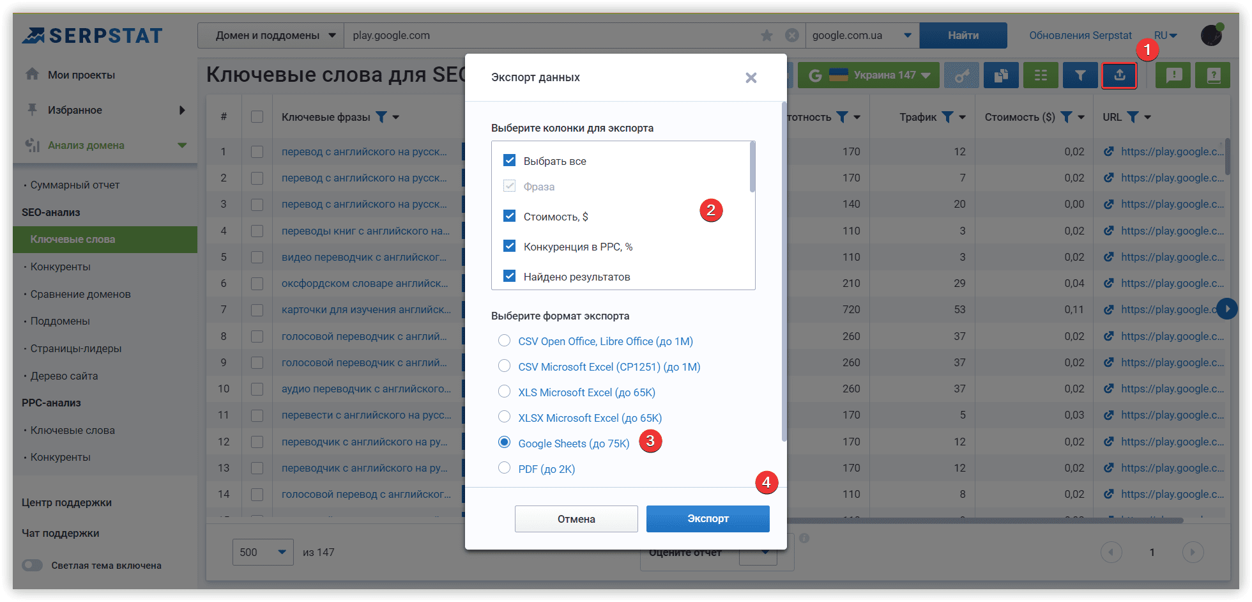Close the export data dialog
1252x602 pixels.
point(751,77)
